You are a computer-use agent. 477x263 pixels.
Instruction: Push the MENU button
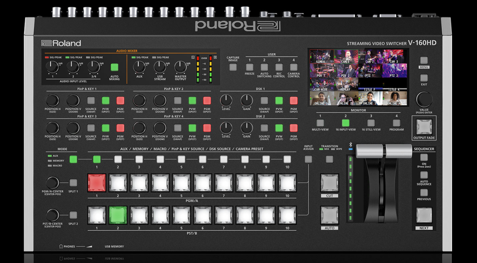(424, 60)
